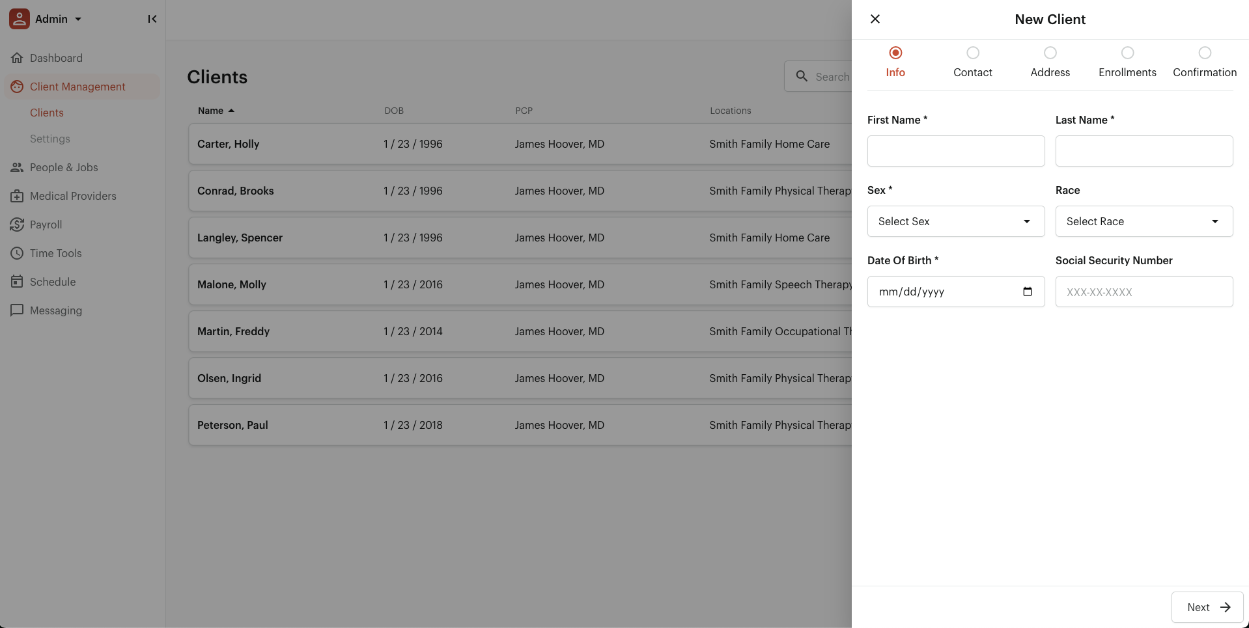Open the Settings submenu item
Image resolution: width=1249 pixels, height=628 pixels.
(50, 139)
